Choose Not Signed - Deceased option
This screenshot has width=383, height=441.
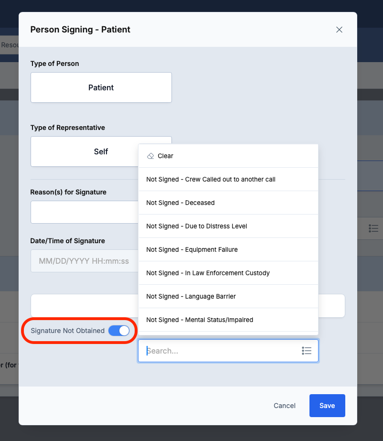(x=181, y=203)
